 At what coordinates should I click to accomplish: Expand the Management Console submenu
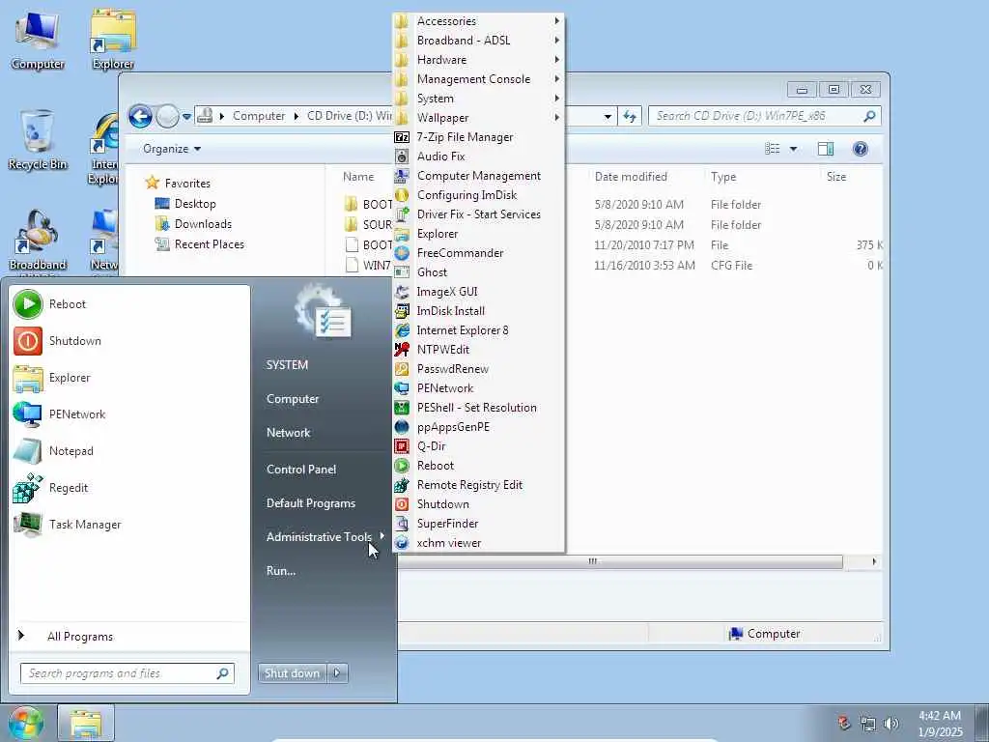coord(478,79)
